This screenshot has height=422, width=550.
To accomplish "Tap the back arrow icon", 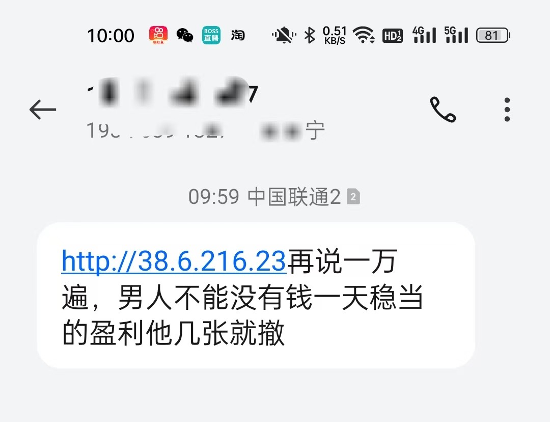I will (43, 110).
